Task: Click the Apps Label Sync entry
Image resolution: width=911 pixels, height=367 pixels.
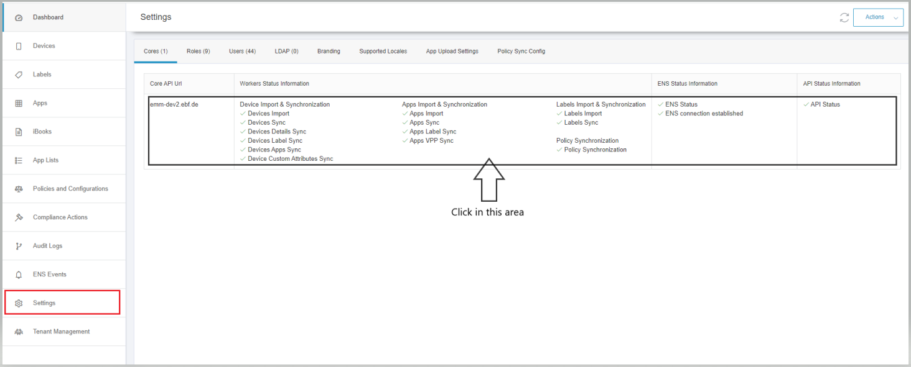Action: click(x=429, y=132)
